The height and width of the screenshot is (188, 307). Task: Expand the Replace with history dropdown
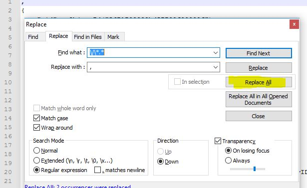(216, 67)
